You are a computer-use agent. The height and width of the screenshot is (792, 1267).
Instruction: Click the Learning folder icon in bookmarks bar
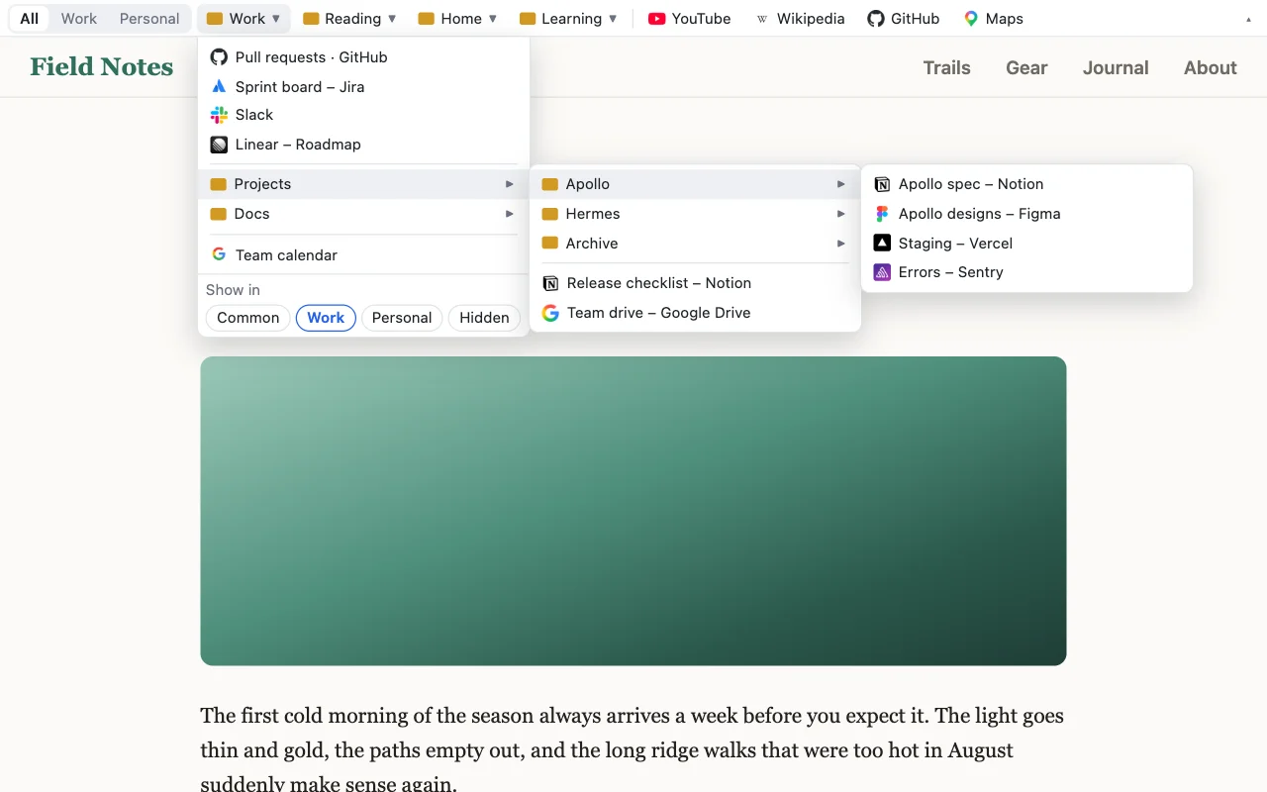click(528, 19)
